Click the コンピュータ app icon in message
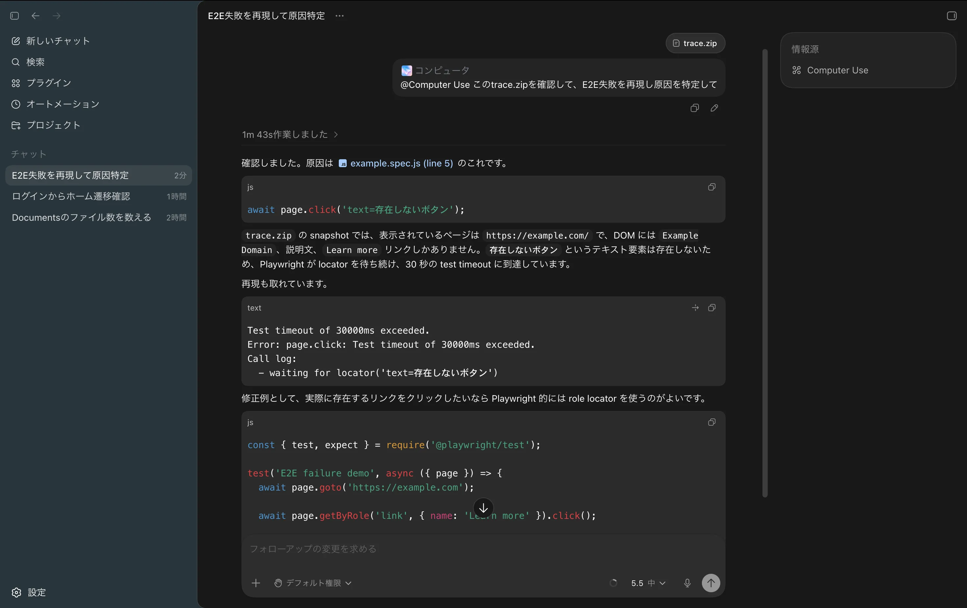Viewport: 967px width, 608px height. [407, 70]
